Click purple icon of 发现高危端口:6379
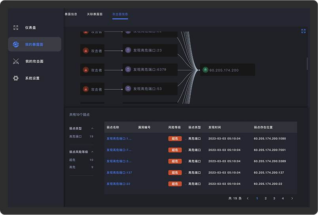 point(128,69)
